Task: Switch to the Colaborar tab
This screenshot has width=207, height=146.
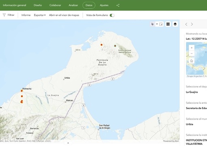Action: 55,5
